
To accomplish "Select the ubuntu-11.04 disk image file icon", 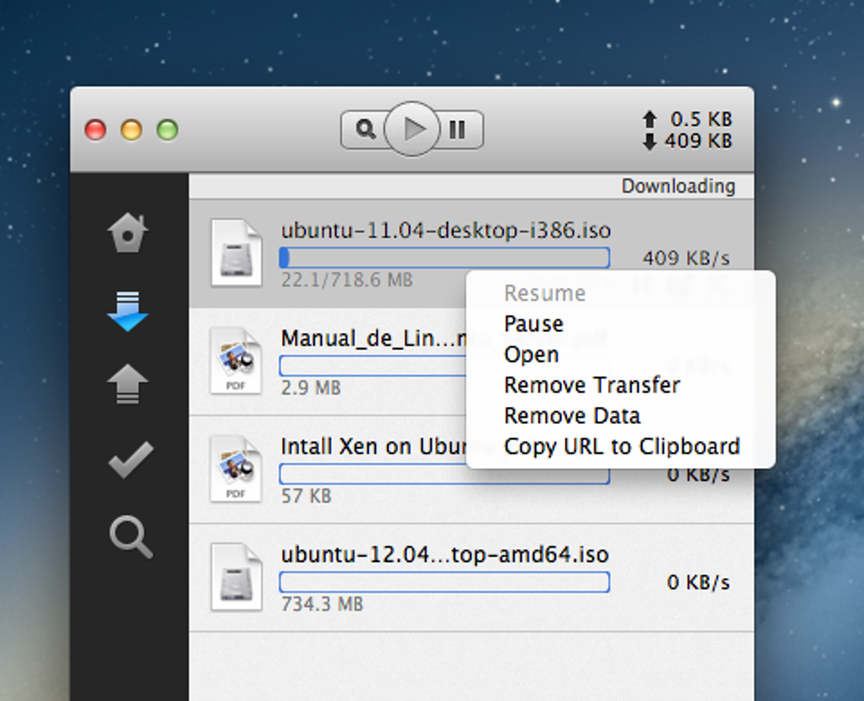I will tap(236, 253).
